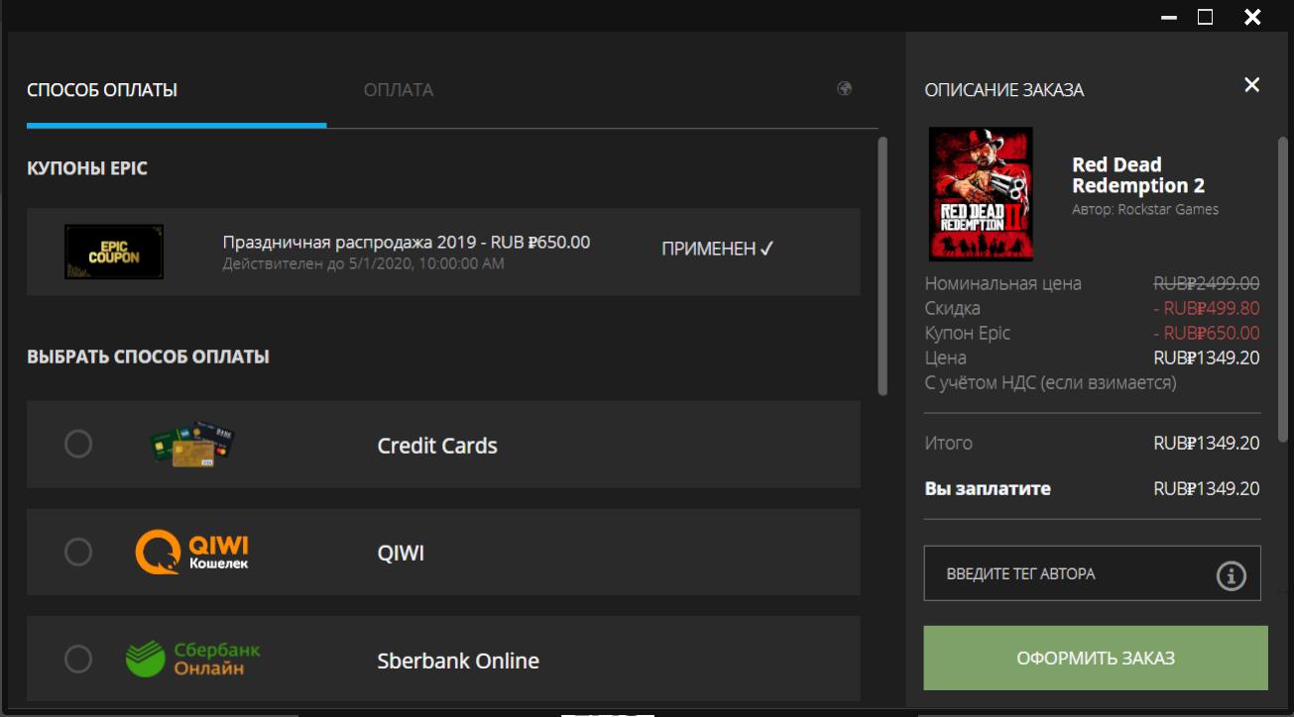Click the credit cards logo image
1294x717 pixels.
191,446
